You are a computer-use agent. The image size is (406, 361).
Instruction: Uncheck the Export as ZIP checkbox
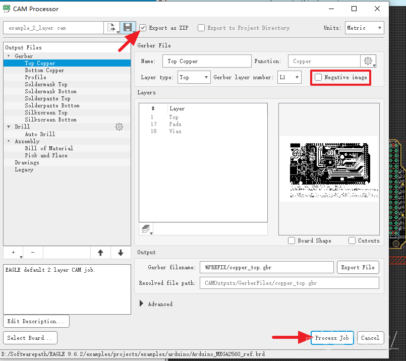coord(144,28)
